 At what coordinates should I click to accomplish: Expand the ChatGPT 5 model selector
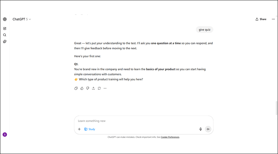tap(22, 19)
